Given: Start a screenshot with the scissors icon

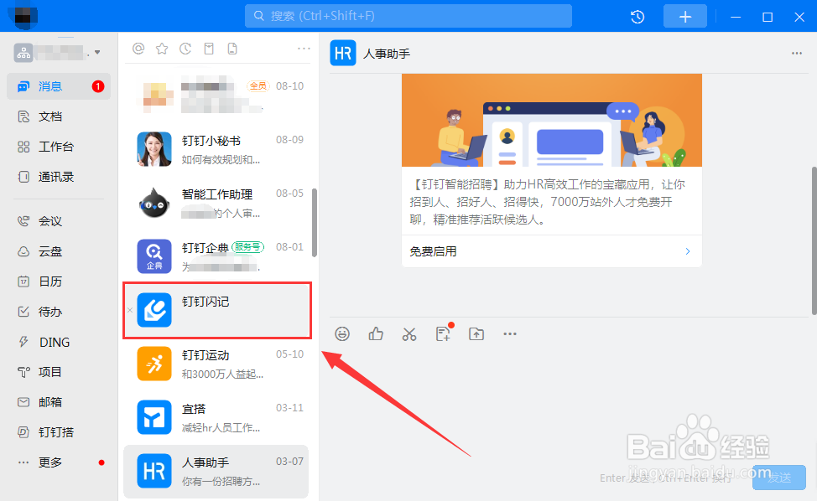Looking at the screenshot, I should (409, 334).
